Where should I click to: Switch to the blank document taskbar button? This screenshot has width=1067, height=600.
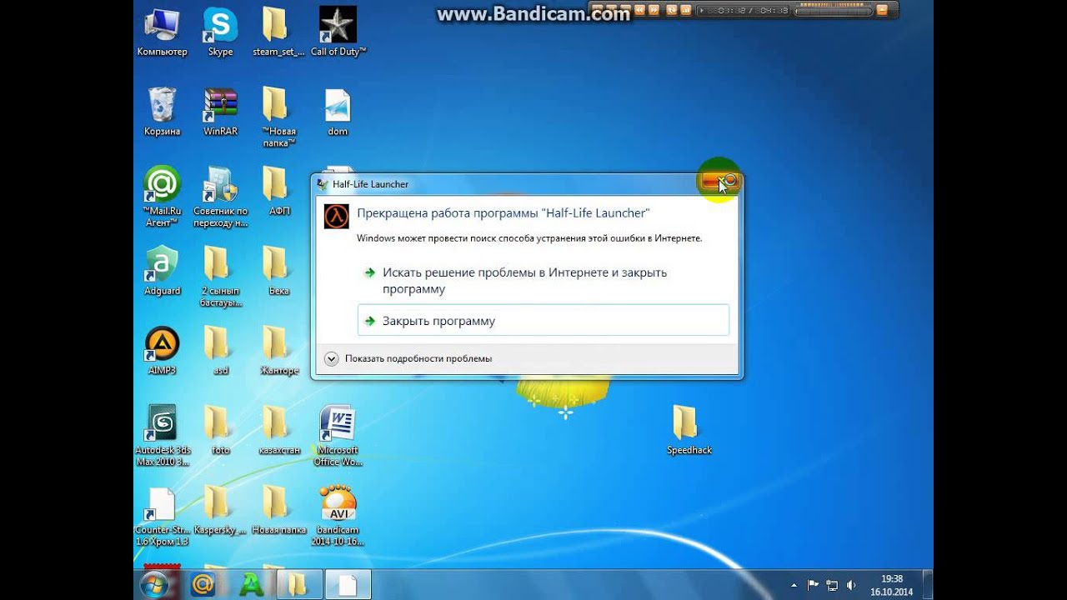tap(348, 585)
